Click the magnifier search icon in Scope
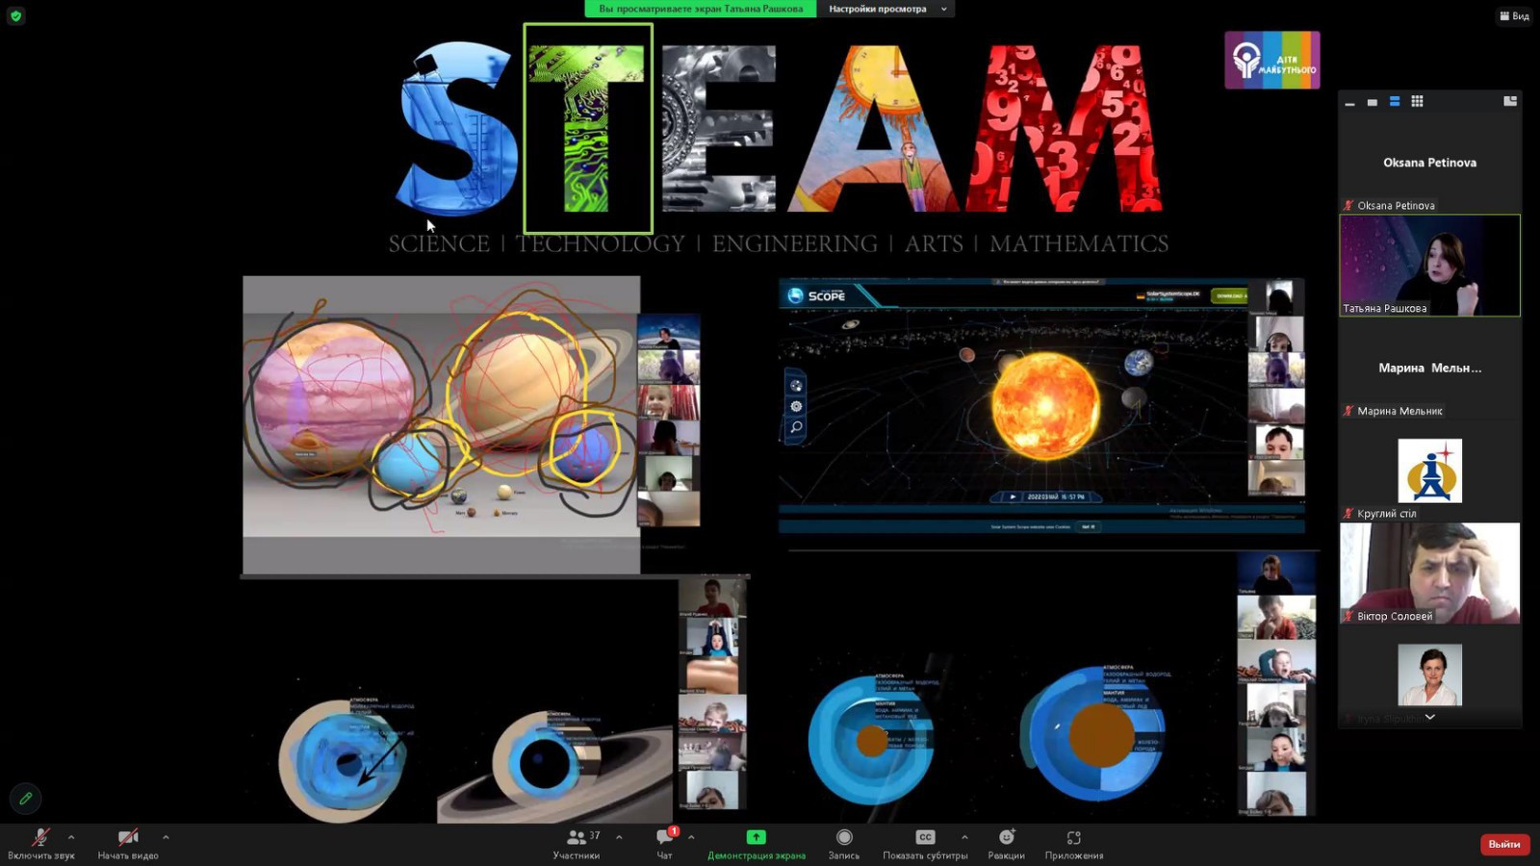 [796, 427]
